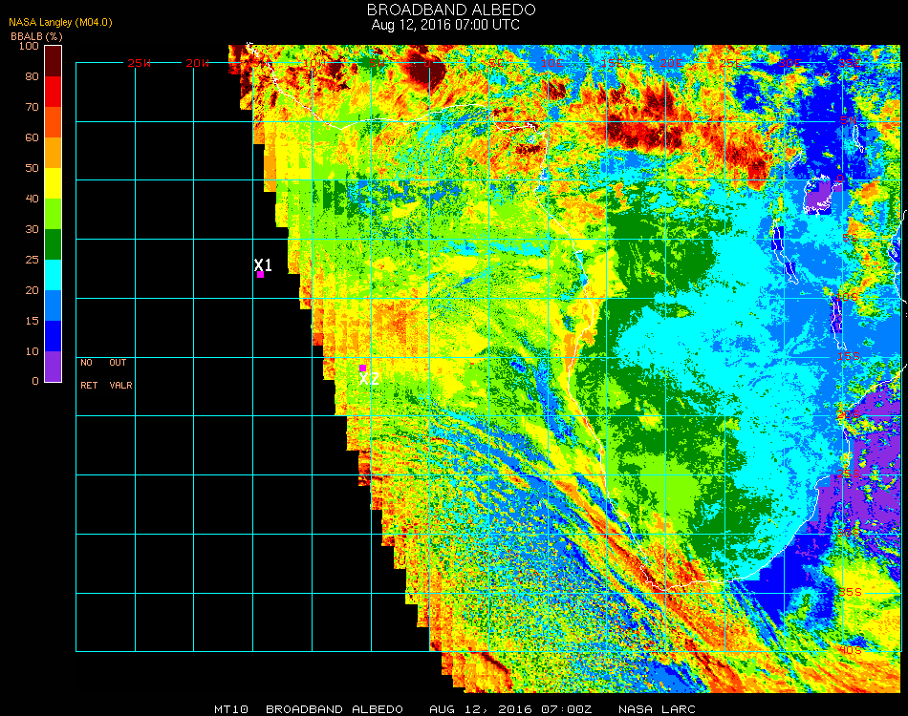
Task: Click the '30S' latitude label
Action: click(x=849, y=534)
